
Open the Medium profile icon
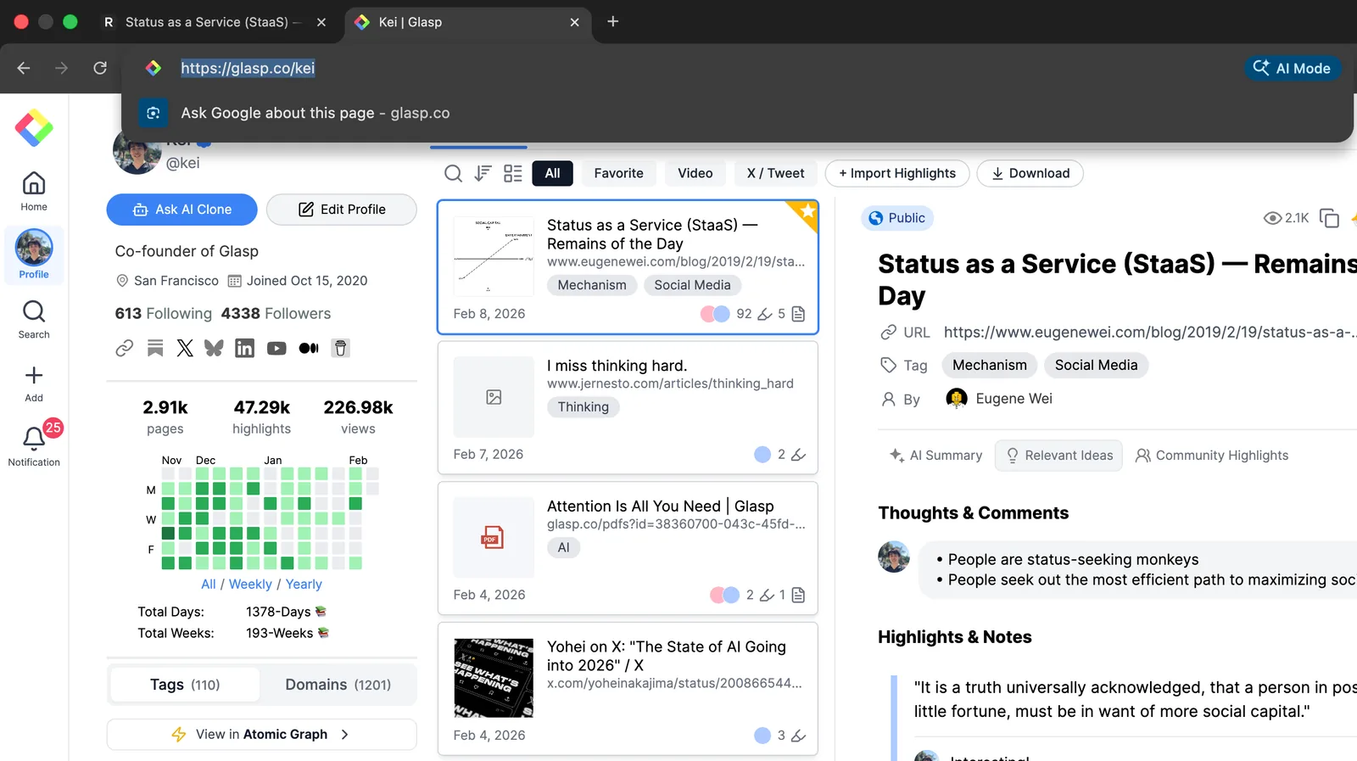tap(309, 348)
